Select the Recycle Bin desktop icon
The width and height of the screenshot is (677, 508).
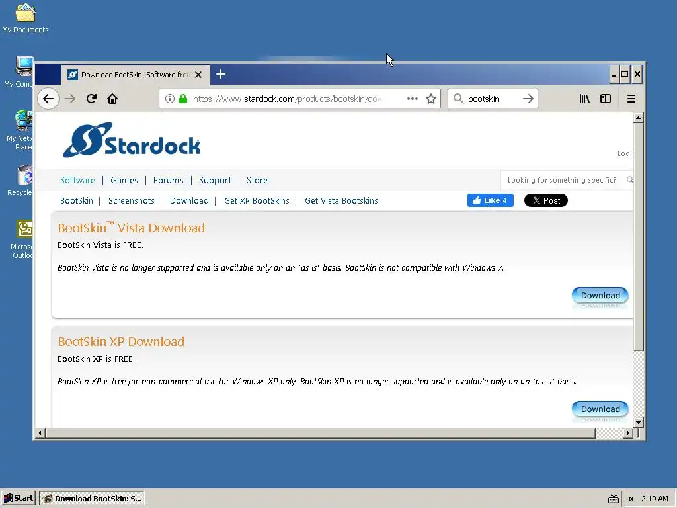(x=20, y=181)
